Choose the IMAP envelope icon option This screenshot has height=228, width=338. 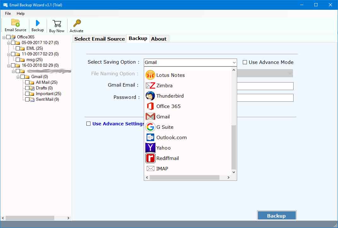(150, 168)
